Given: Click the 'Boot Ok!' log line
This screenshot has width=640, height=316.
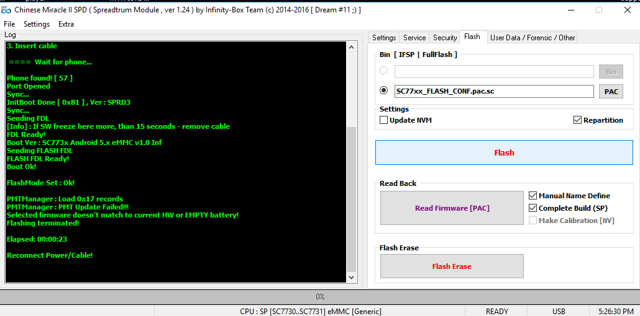Looking at the screenshot, I should (x=22, y=167).
